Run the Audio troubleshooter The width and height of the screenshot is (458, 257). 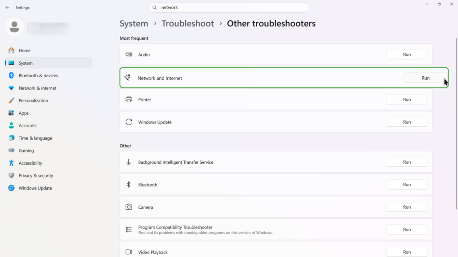tap(407, 54)
